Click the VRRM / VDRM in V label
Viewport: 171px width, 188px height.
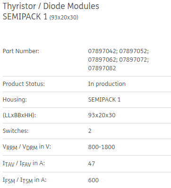coord(27,147)
